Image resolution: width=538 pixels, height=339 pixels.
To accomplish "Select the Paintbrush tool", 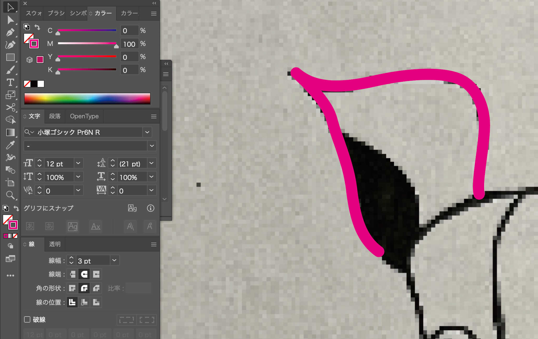I will pyautogui.click(x=10, y=70).
